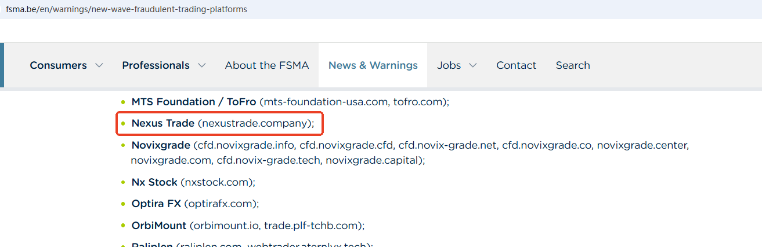Open Search in the navigation bar
This screenshot has width=762, height=247.
click(x=573, y=65)
